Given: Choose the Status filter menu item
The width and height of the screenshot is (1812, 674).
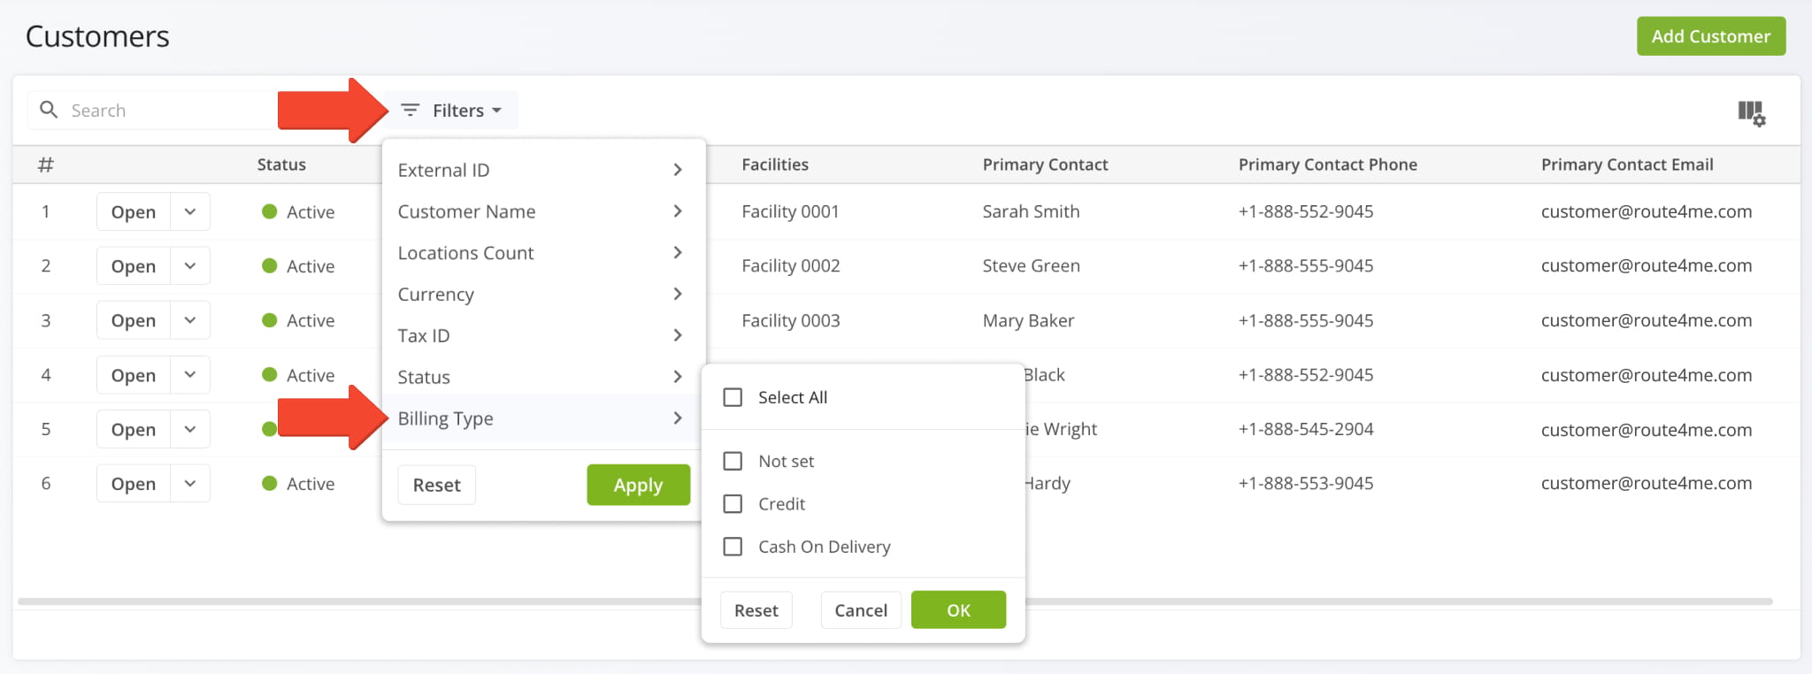Looking at the screenshot, I should point(424,377).
